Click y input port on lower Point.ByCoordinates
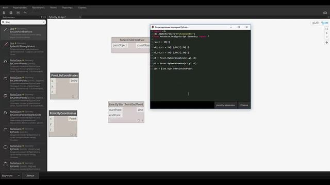This screenshot has height=185, width=330. click(x=51, y=124)
